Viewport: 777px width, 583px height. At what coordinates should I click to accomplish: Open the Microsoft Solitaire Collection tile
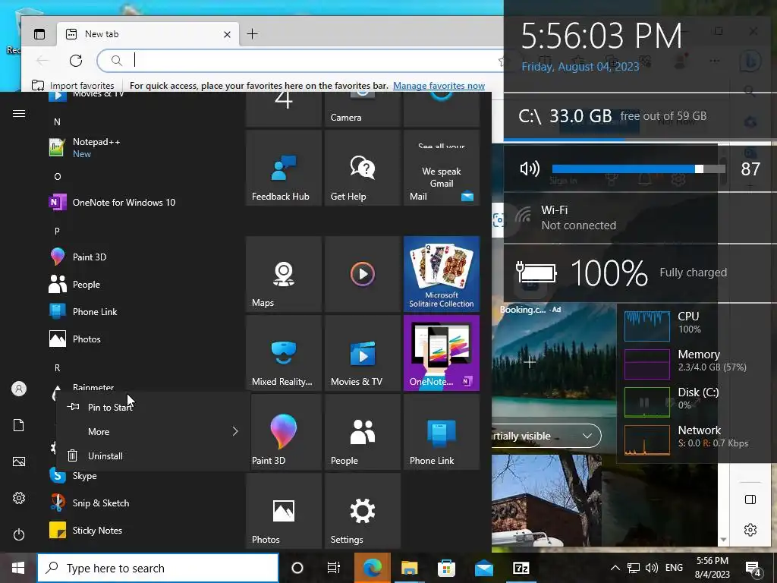[x=442, y=274]
